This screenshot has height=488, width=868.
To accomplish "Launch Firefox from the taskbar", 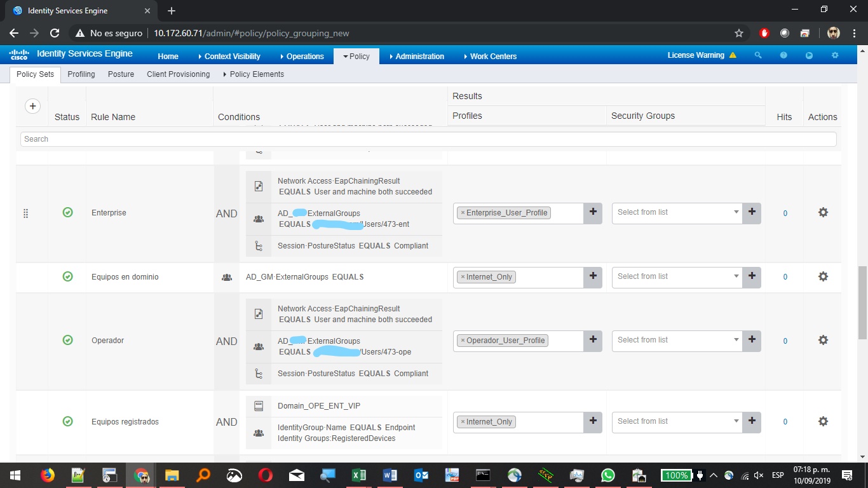I will pyautogui.click(x=48, y=475).
